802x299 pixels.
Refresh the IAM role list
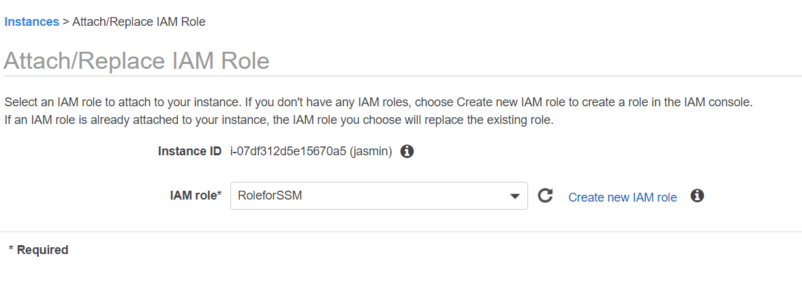(545, 196)
